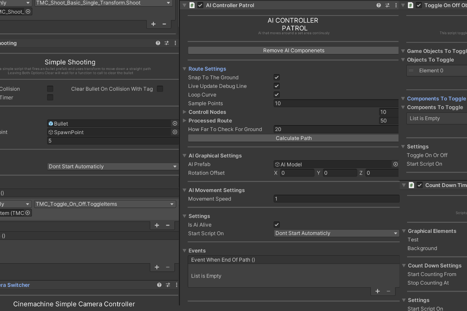
Task: Open help for AI Controller Patrol component
Action: tap(379, 5)
